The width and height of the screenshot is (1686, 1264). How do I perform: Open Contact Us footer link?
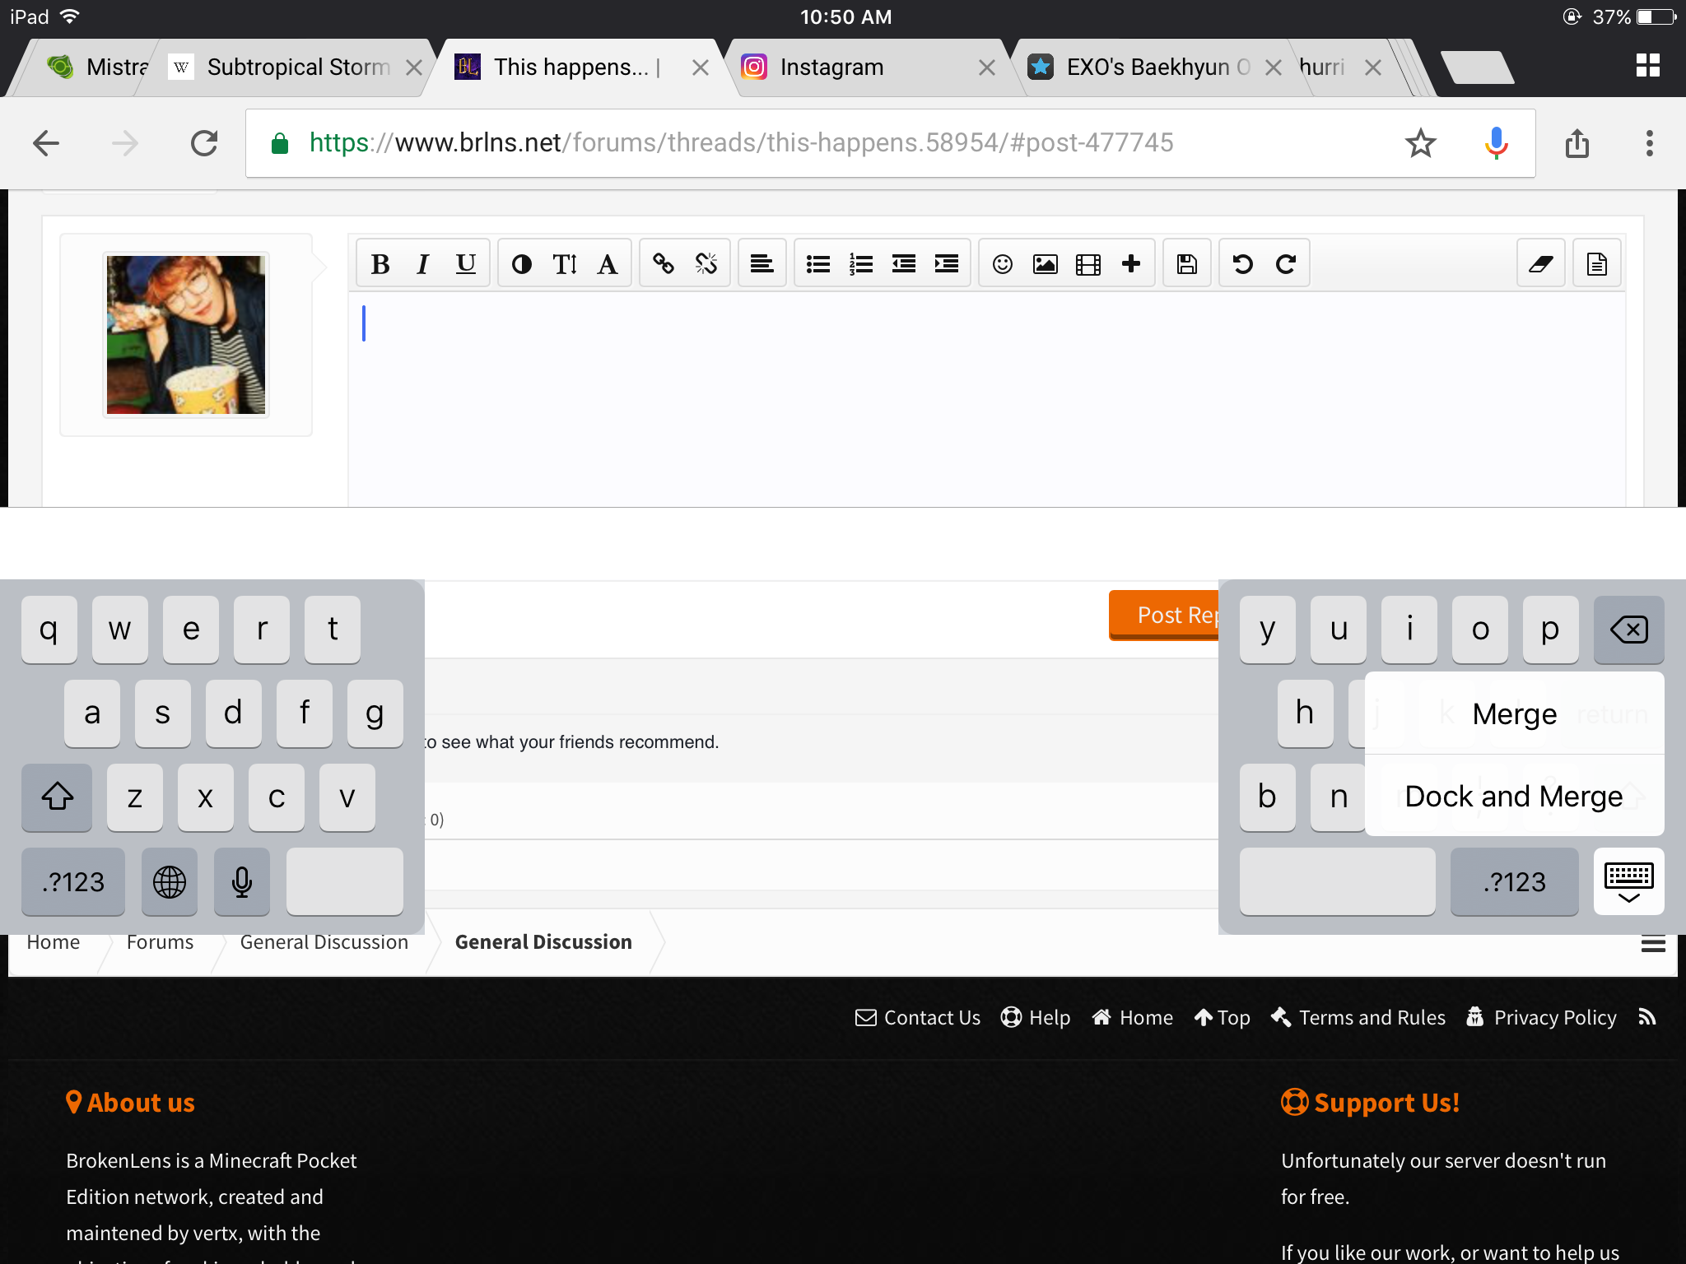coord(918,1018)
